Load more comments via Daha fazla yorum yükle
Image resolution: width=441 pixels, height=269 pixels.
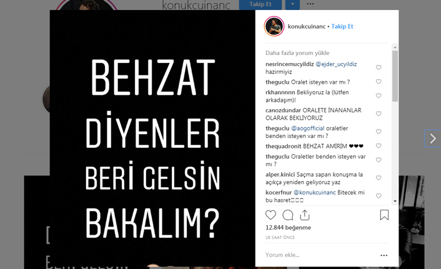pos(297,53)
